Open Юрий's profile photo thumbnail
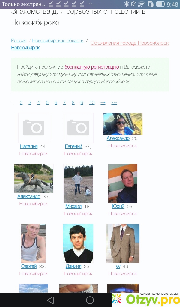The image size is (180, 307). pos(123,183)
